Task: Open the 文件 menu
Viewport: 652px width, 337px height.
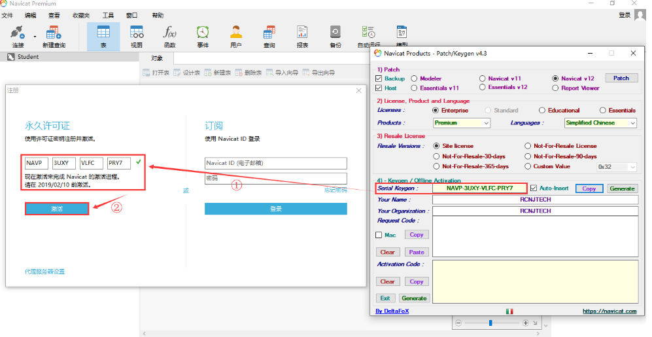Action: click(7, 16)
